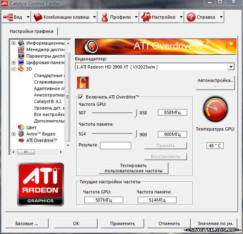Click the ATI logo in title bar
Image resolution: width=243 pixels, height=234 pixels.
pyautogui.click(x=4, y=3)
